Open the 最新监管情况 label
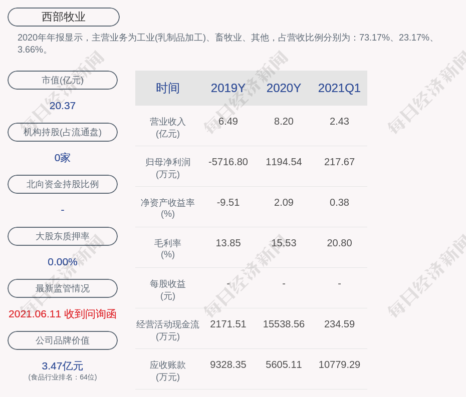 coord(63,288)
